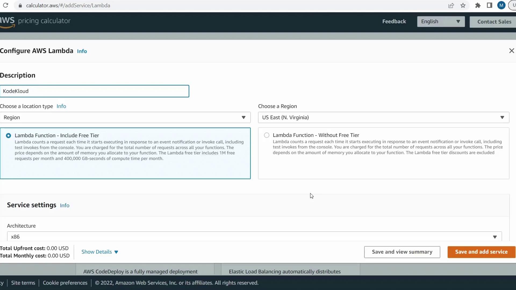Close the Configure AWS Lambda panel
The height and width of the screenshot is (290, 516).
511,51
